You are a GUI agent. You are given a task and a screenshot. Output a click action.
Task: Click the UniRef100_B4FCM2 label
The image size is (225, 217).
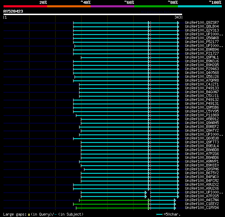pos(202,181)
